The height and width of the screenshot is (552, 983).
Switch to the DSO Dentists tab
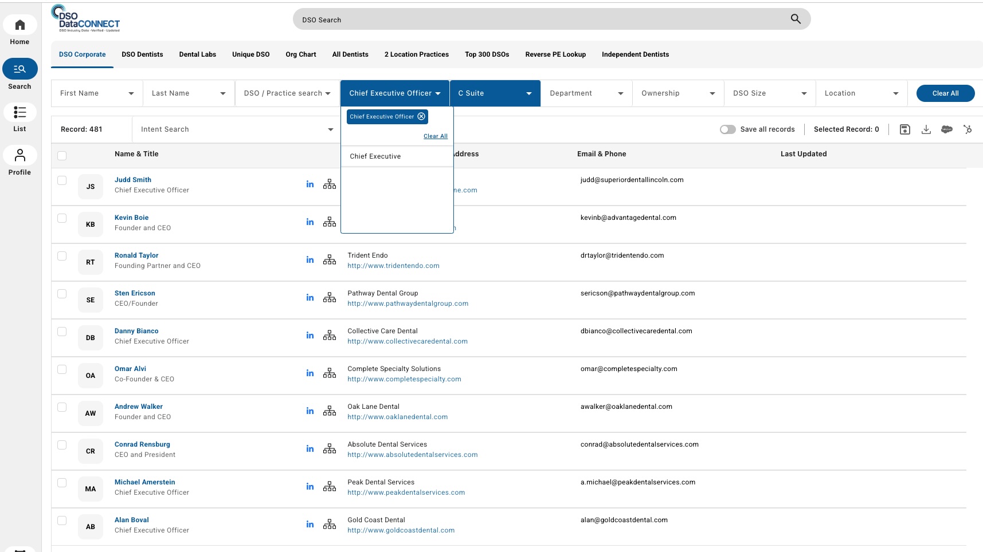pyautogui.click(x=142, y=54)
